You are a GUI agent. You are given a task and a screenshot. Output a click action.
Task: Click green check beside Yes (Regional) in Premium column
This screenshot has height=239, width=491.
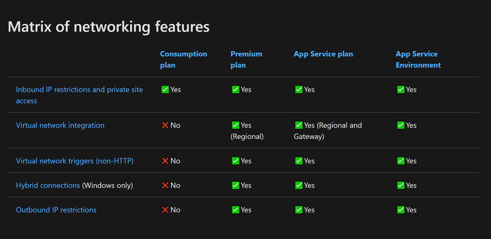point(236,125)
